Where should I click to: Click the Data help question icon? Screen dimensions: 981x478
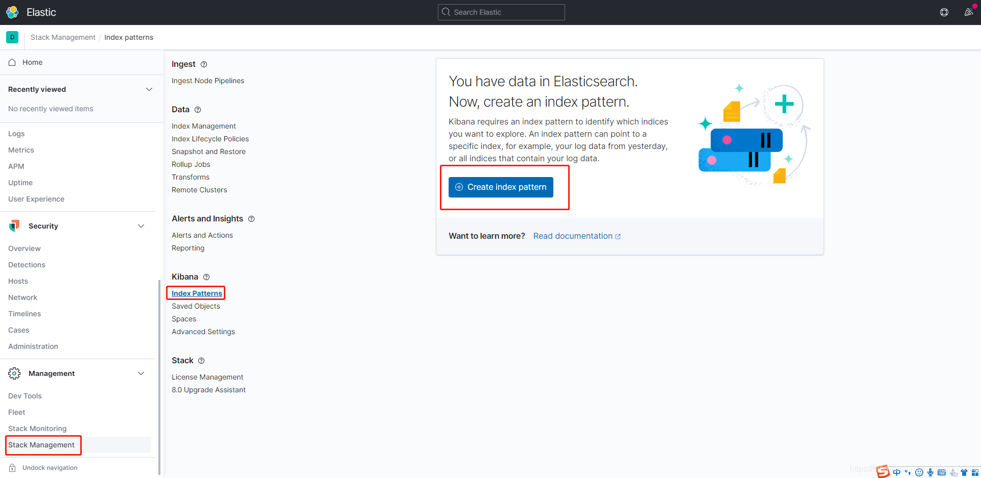(x=198, y=110)
